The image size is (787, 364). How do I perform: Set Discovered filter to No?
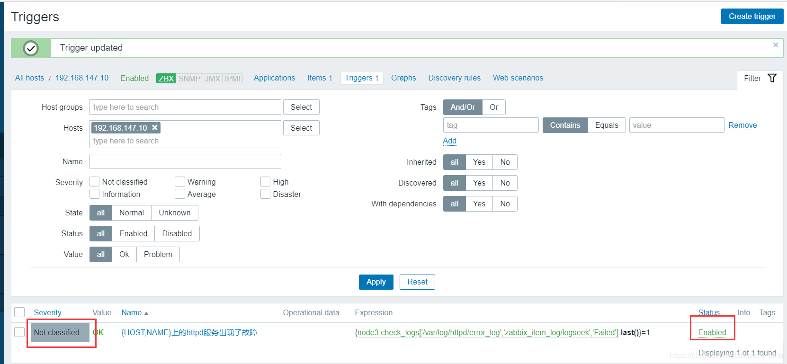(505, 183)
